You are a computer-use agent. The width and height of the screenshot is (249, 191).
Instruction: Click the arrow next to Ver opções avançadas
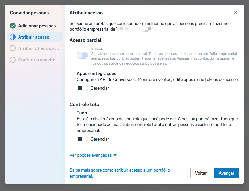pos(115,155)
